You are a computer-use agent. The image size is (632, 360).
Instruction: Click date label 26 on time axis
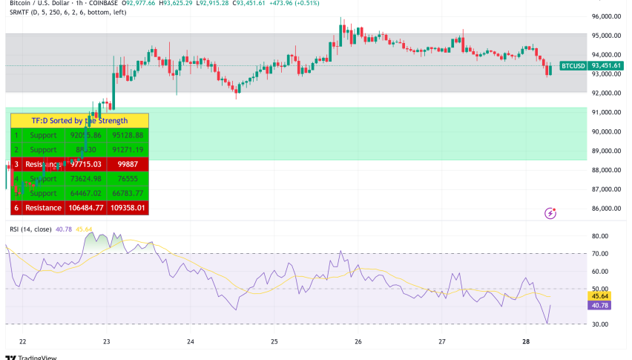(x=358, y=342)
